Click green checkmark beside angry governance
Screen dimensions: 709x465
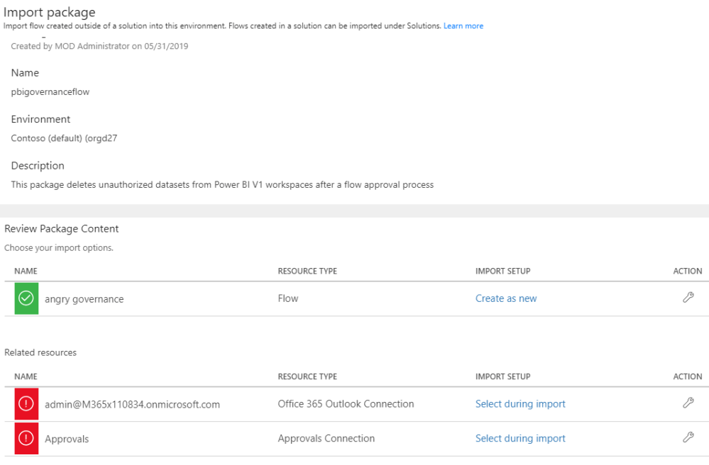[x=26, y=298]
